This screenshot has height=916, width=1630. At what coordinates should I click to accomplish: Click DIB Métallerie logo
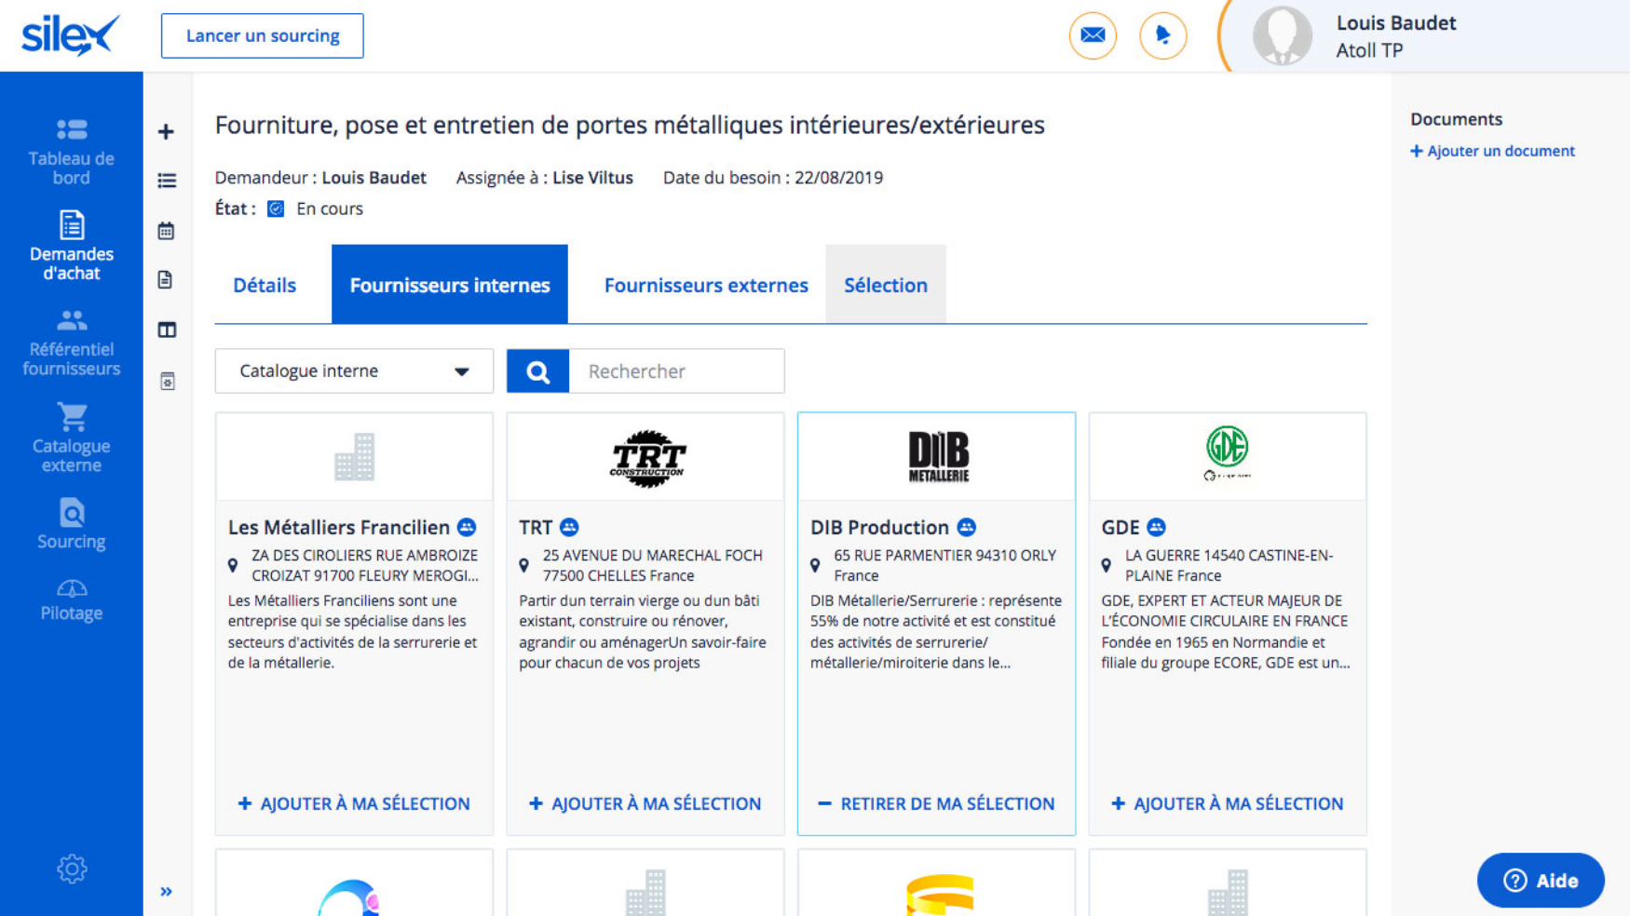coord(938,456)
